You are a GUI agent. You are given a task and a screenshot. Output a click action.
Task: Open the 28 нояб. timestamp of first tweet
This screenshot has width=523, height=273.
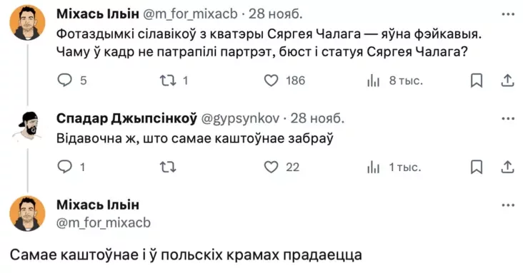point(276,14)
